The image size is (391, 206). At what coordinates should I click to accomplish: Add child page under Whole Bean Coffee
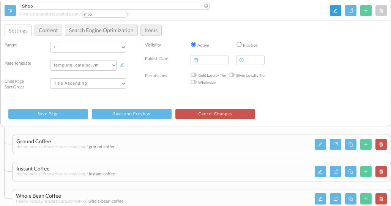click(366, 199)
